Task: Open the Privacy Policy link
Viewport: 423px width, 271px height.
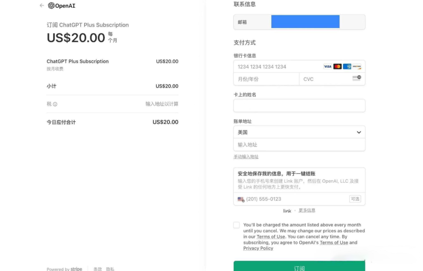Action: click(258, 248)
